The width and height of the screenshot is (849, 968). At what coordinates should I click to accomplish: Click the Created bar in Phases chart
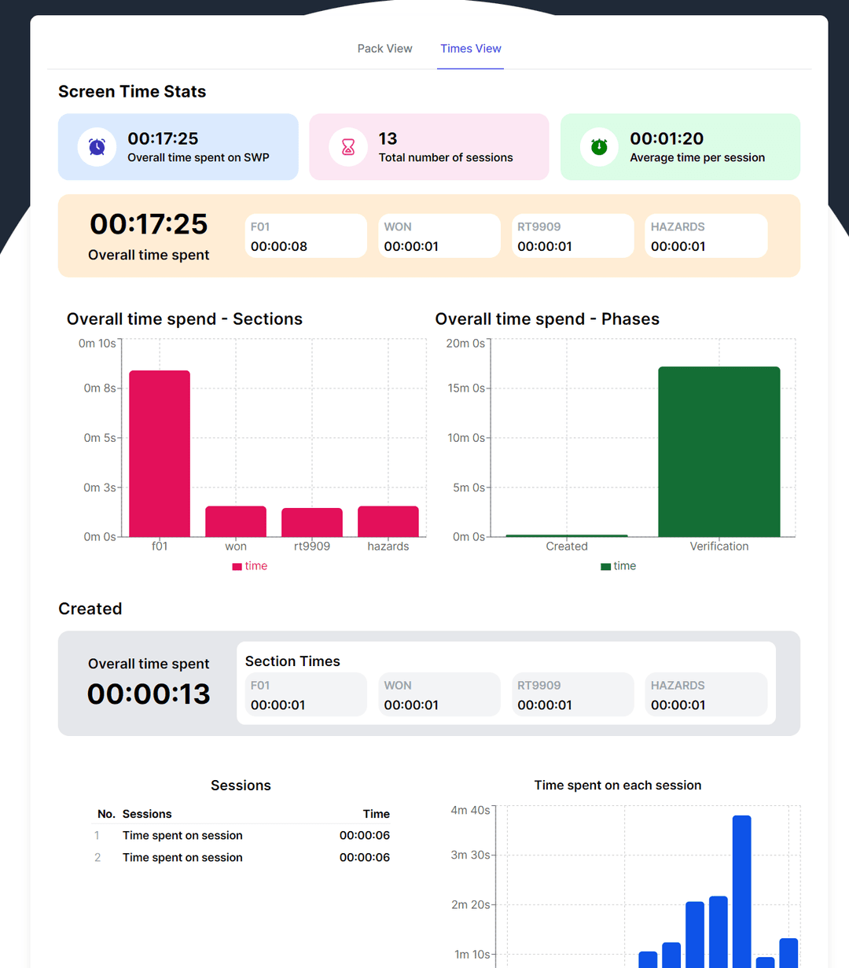tap(566, 535)
